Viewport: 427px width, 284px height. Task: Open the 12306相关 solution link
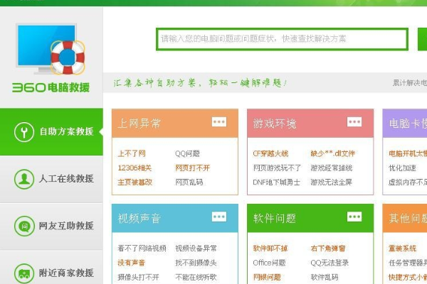coord(135,168)
